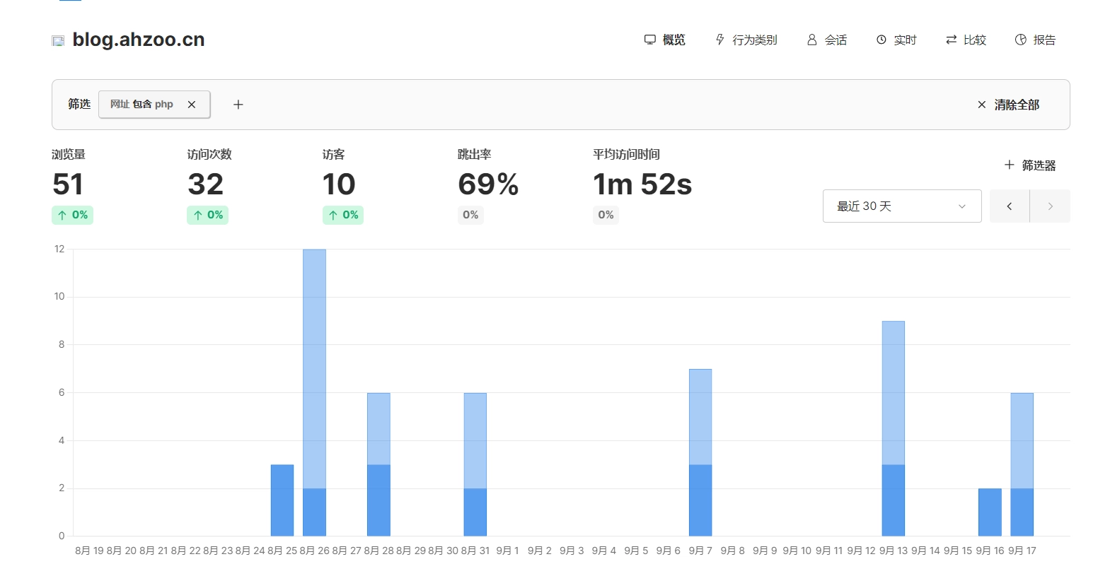
Task: Open the 报告 reports page
Action: tap(1035, 40)
